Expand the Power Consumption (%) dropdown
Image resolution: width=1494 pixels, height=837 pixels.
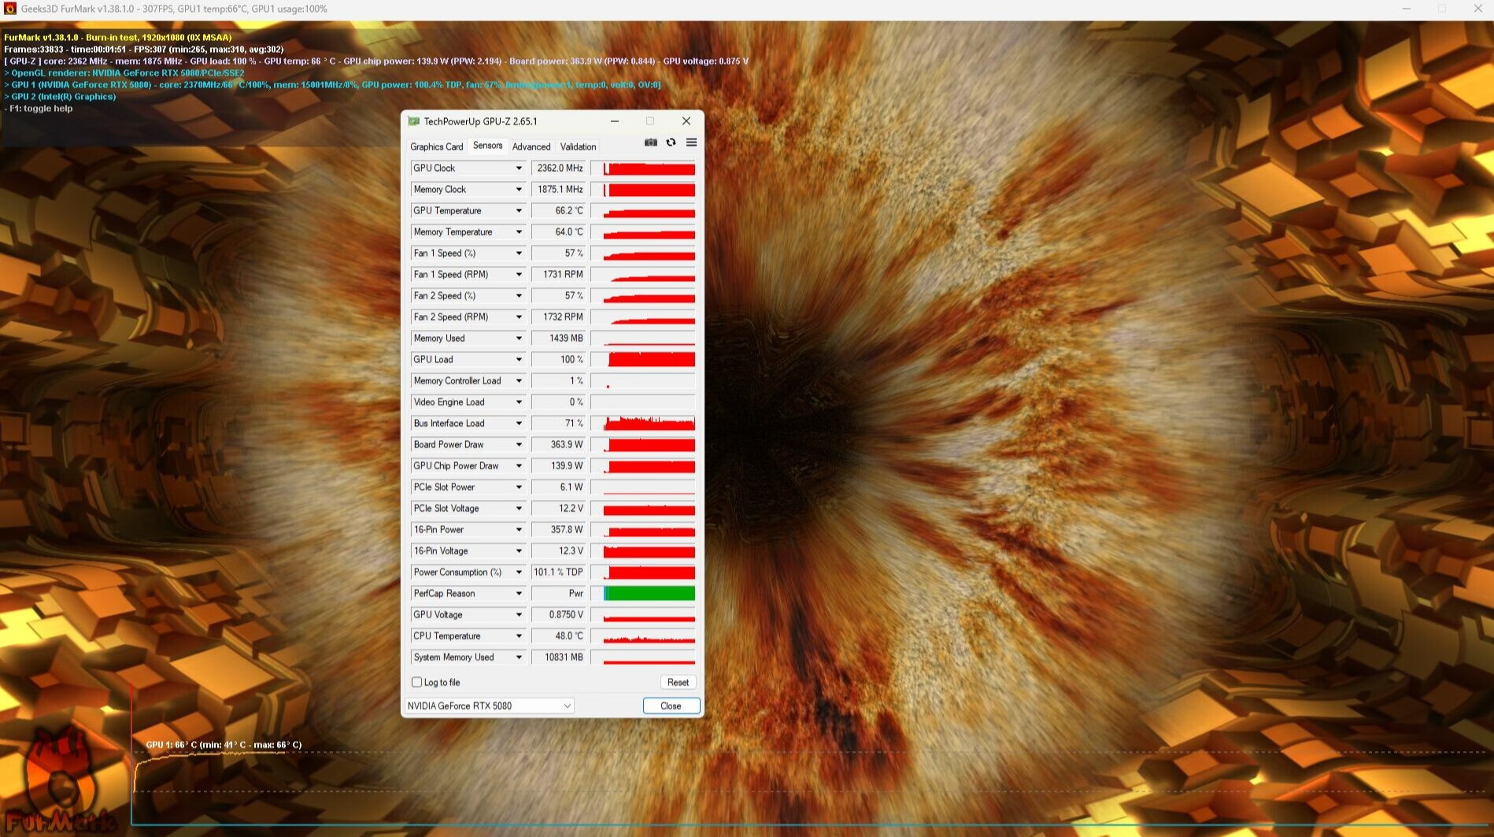519,572
